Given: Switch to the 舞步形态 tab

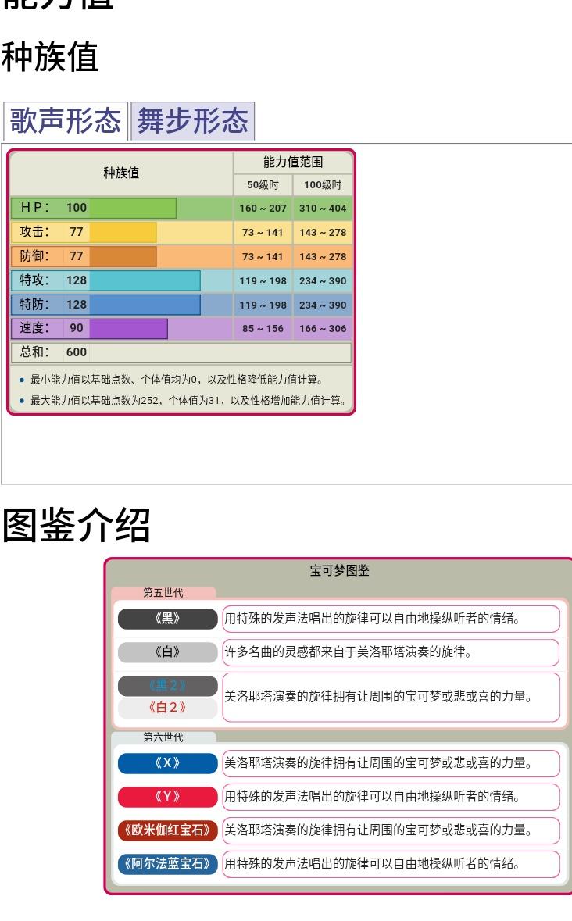Looking at the screenshot, I should click(x=193, y=122).
